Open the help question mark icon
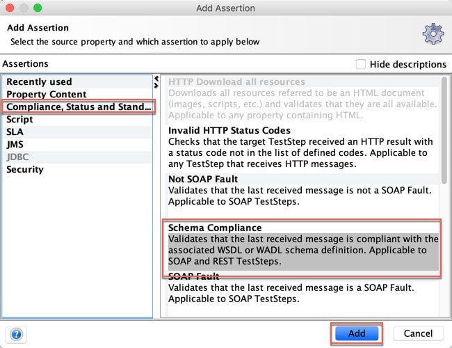The image size is (452, 348). [16, 335]
